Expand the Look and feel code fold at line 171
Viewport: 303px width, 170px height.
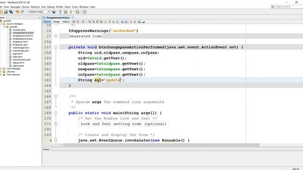click(56, 124)
